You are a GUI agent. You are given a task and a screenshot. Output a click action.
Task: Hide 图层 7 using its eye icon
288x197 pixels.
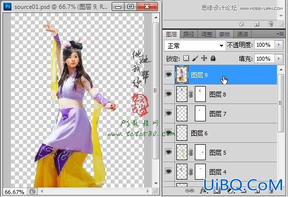point(168,113)
